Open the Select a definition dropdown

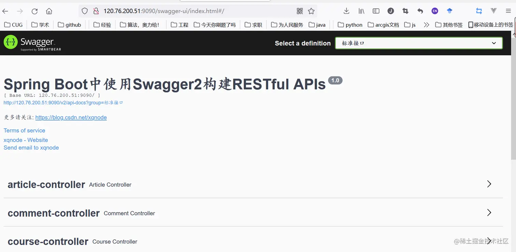[419, 43]
